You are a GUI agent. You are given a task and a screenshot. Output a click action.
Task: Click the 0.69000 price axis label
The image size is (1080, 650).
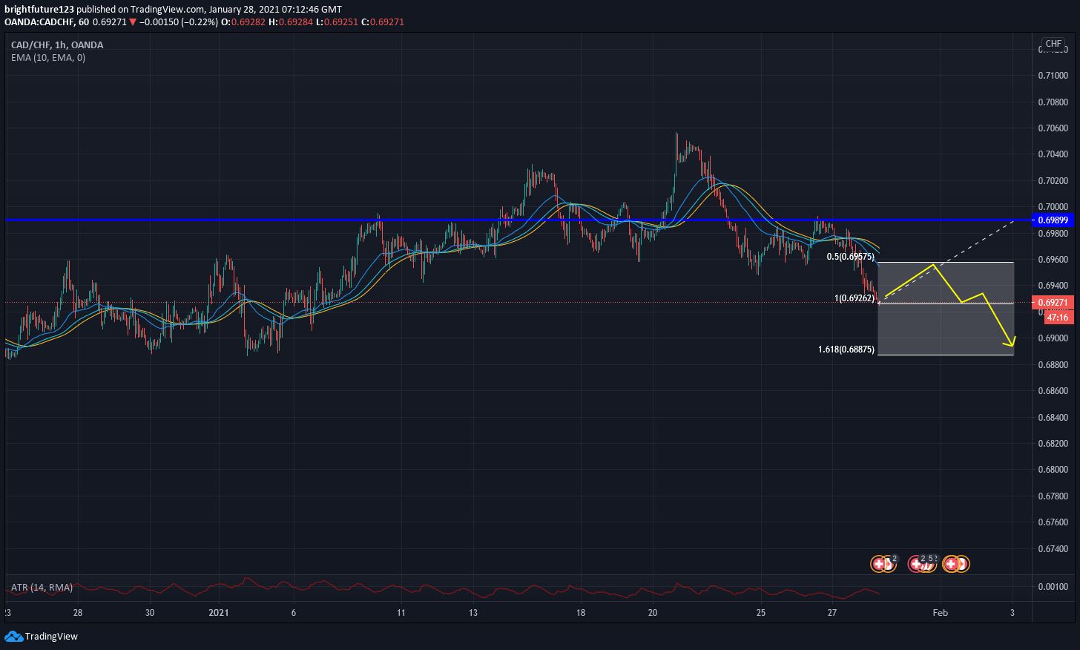(1053, 338)
